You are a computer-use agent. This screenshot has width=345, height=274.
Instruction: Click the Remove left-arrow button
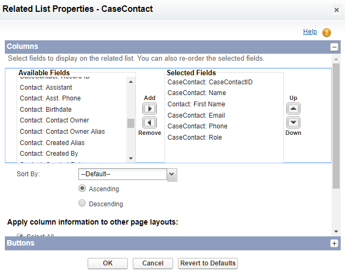point(149,122)
